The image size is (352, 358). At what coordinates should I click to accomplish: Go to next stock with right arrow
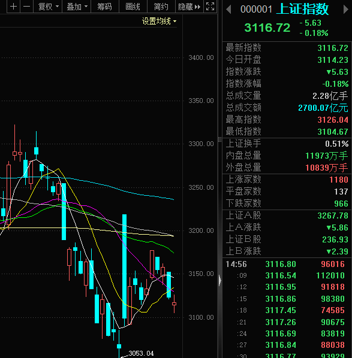click(x=346, y=10)
